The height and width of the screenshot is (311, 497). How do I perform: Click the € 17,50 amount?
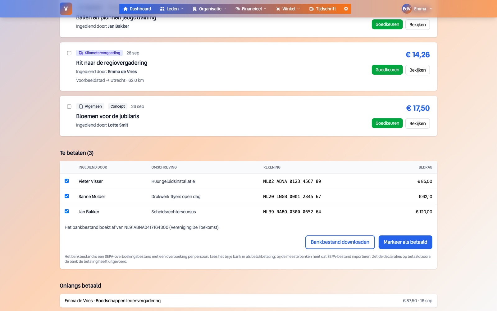click(418, 108)
